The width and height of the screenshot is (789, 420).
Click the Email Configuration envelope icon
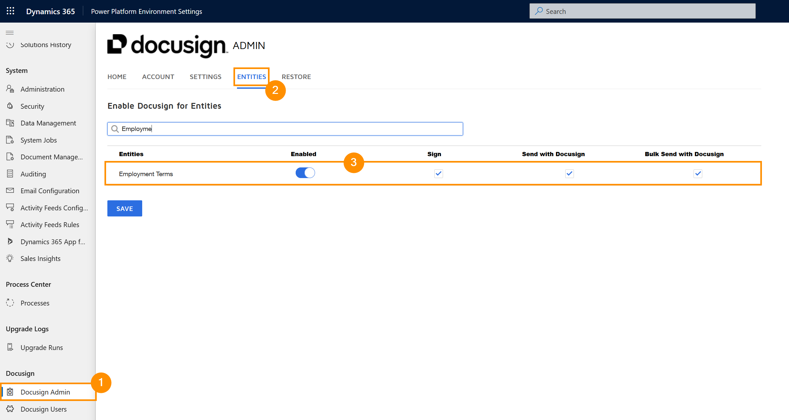[10, 191]
